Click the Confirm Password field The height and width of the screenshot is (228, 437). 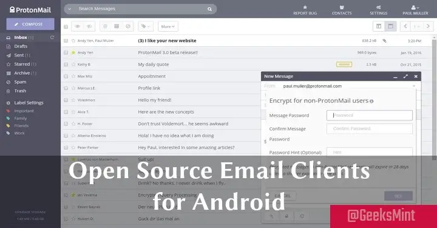[x=370, y=129]
